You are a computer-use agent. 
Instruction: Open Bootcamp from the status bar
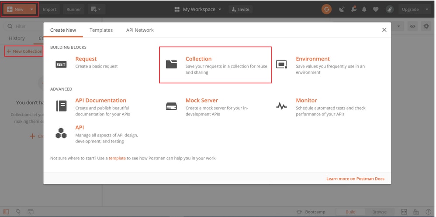point(311,212)
